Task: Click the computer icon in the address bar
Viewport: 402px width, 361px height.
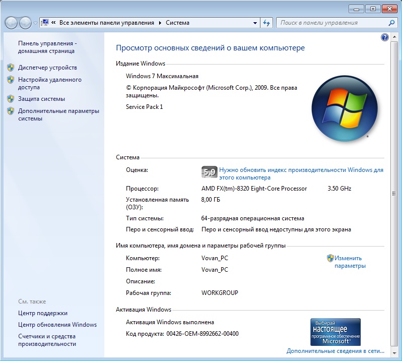Action: 45,23
